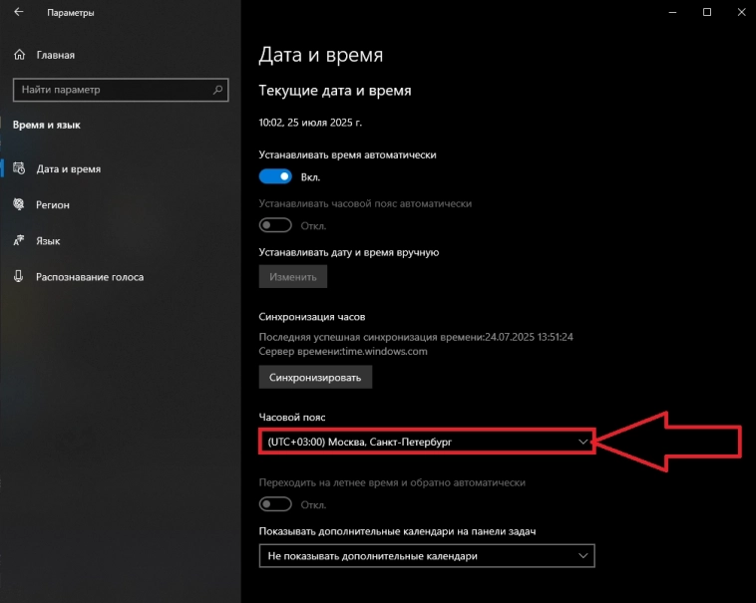Minimize the Параметры window
The width and height of the screenshot is (756, 603).
tap(672, 12)
